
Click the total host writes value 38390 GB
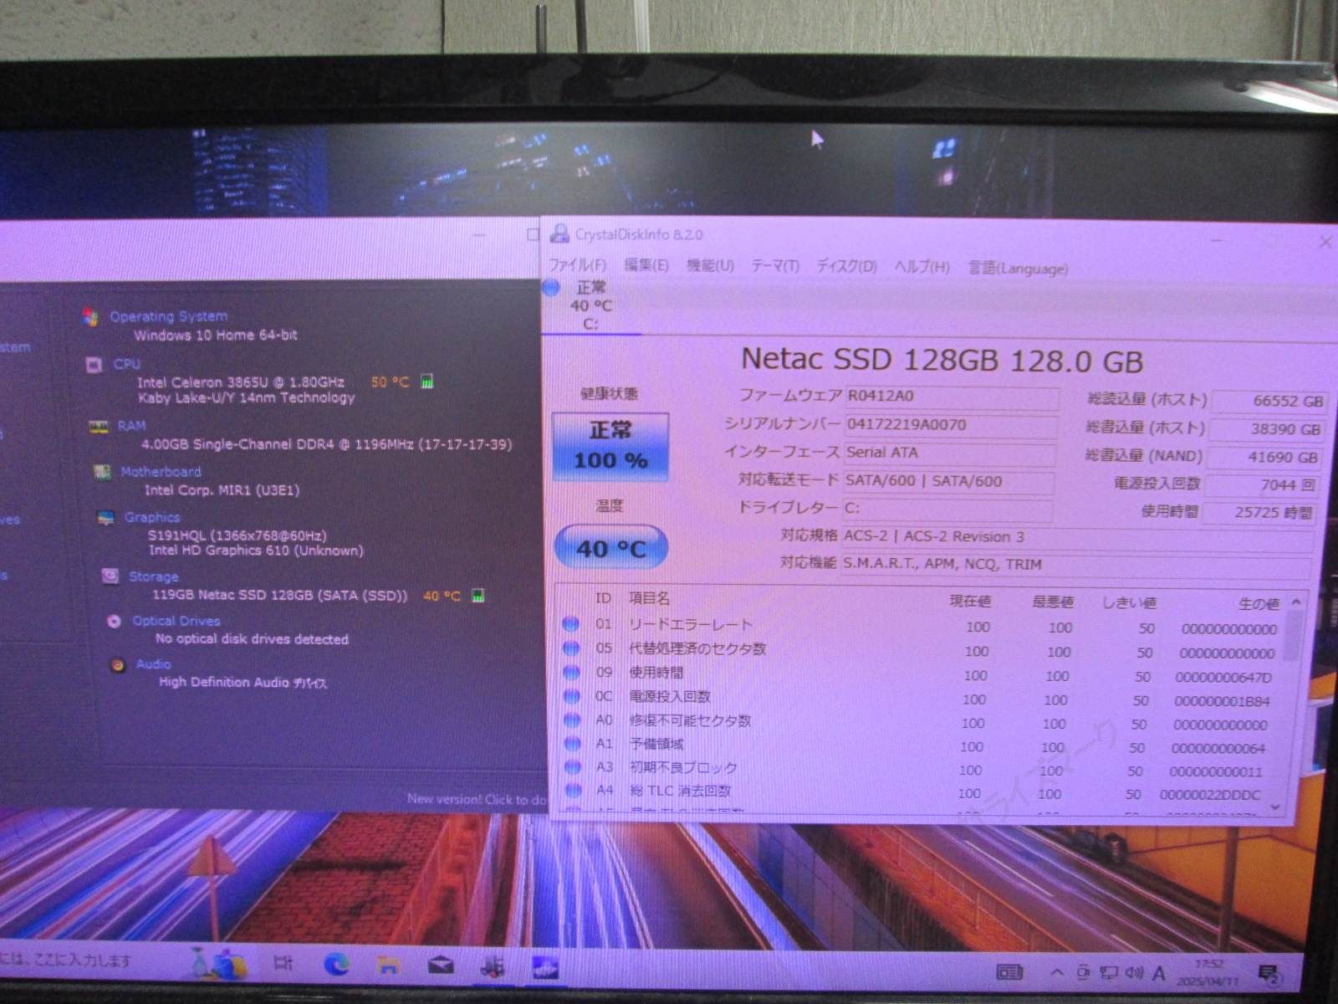coord(1265,429)
